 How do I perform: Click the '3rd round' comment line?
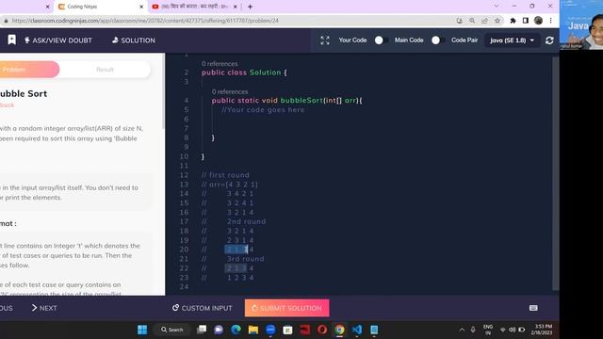[x=245, y=259]
